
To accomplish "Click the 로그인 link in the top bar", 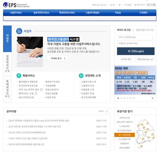I will point(113,5).
